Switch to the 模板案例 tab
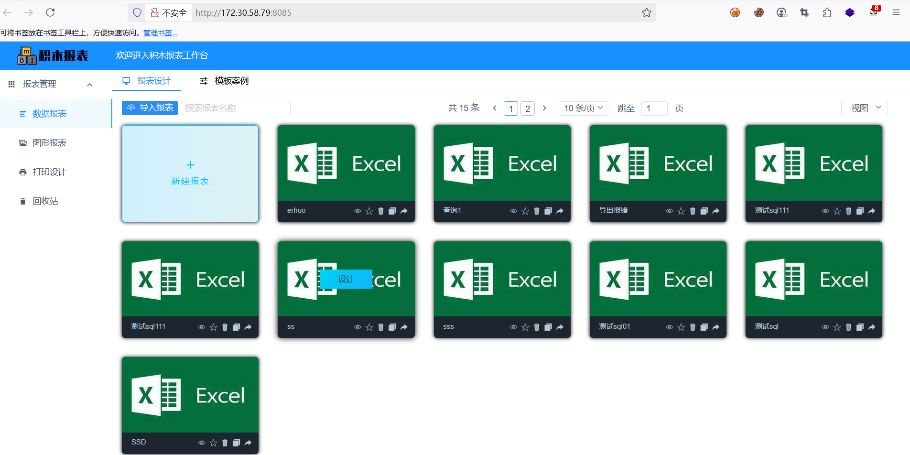The width and height of the screenshot is (910, 455). click(224, 81)
